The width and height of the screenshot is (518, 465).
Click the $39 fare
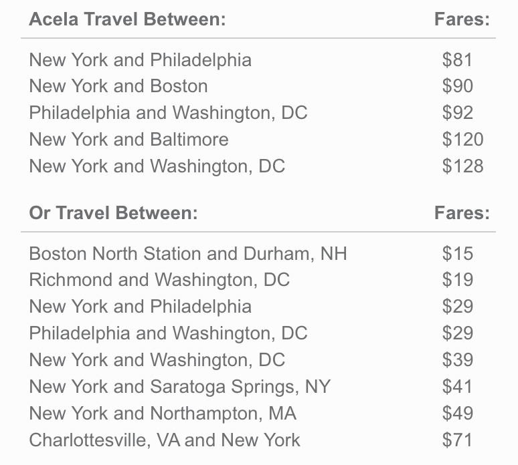(457, 359)
